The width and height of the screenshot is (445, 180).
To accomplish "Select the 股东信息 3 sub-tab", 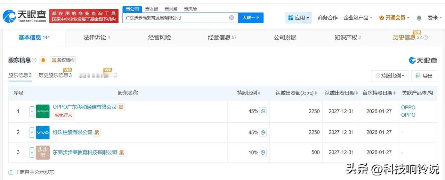I will [20, 75].
